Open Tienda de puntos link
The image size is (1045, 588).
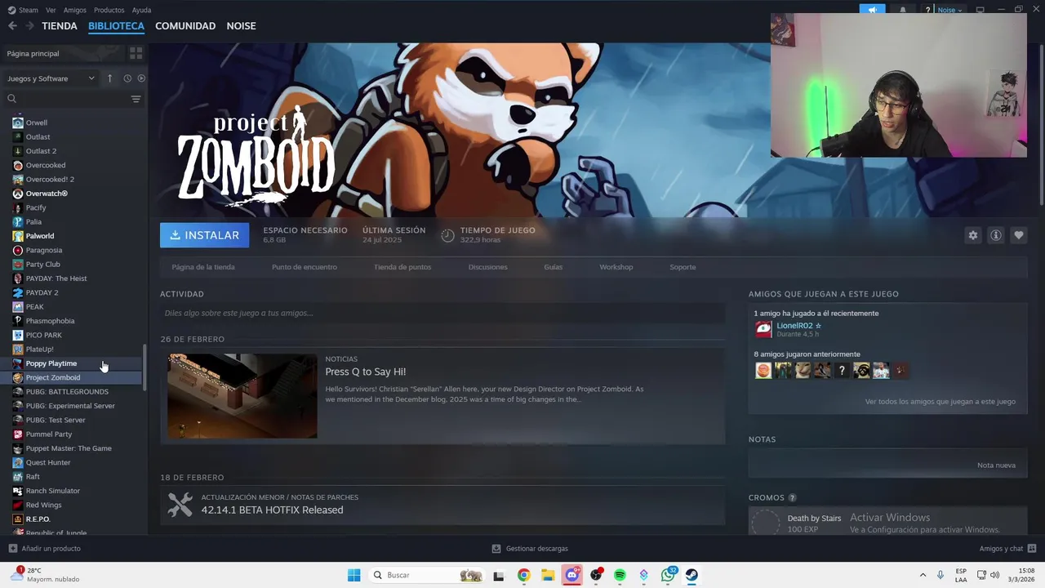pyautogui.click(x=402, y=267)
